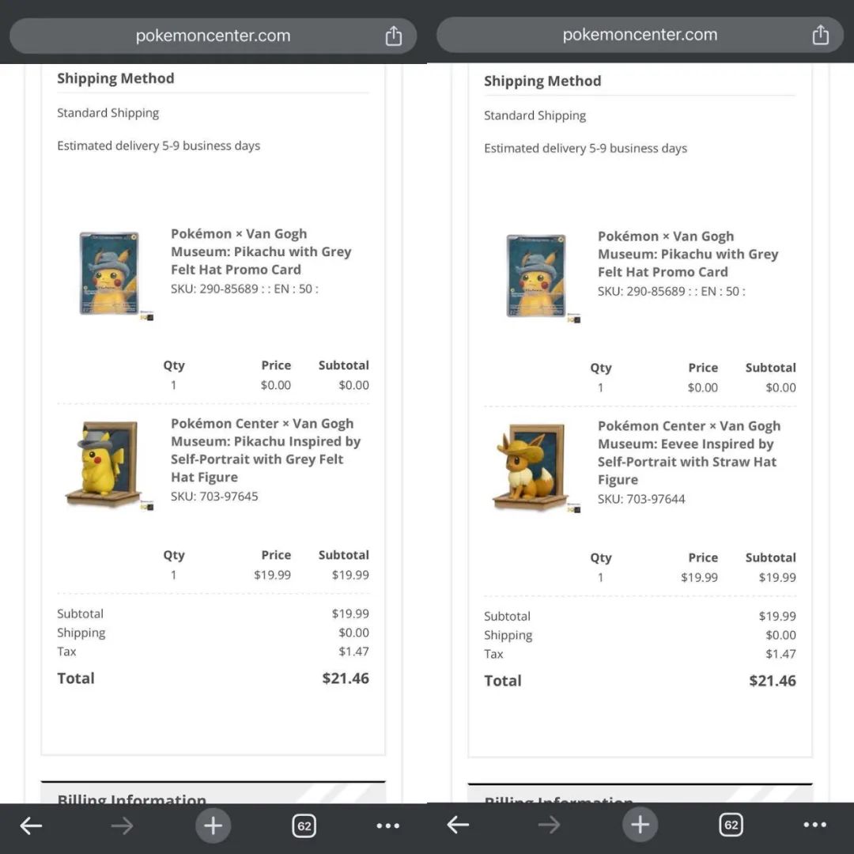Image resolution: width=854 pixels, height=854 pixels.
Task: Open the three-dot menu in the left screenshot
Action: (387, 826)
